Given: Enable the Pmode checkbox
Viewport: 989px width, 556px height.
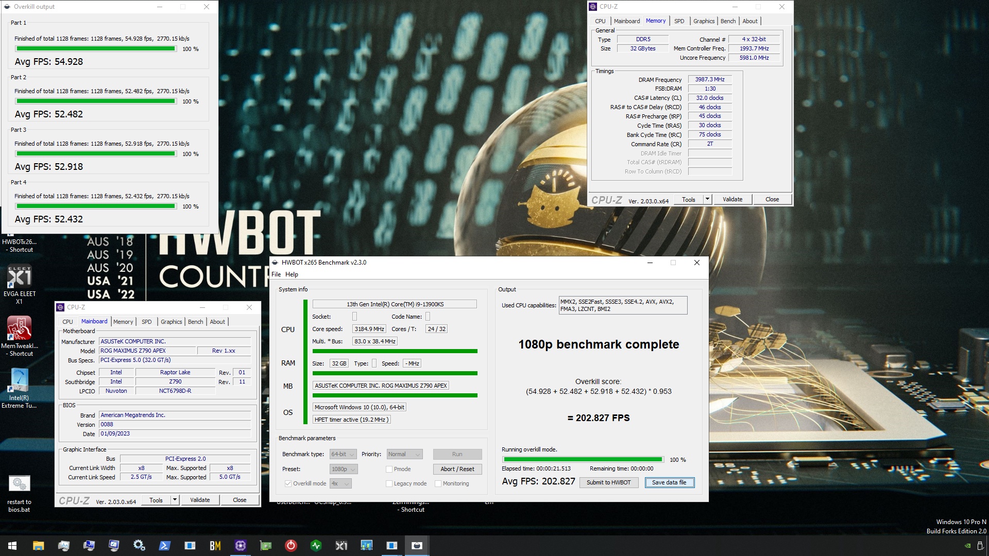Looking at the screenshot, I should (x=389, y=469).
